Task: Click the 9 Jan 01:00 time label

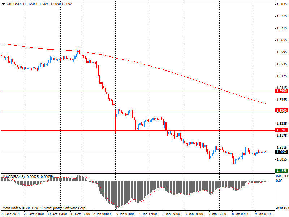Action: (x=264, y=214)
